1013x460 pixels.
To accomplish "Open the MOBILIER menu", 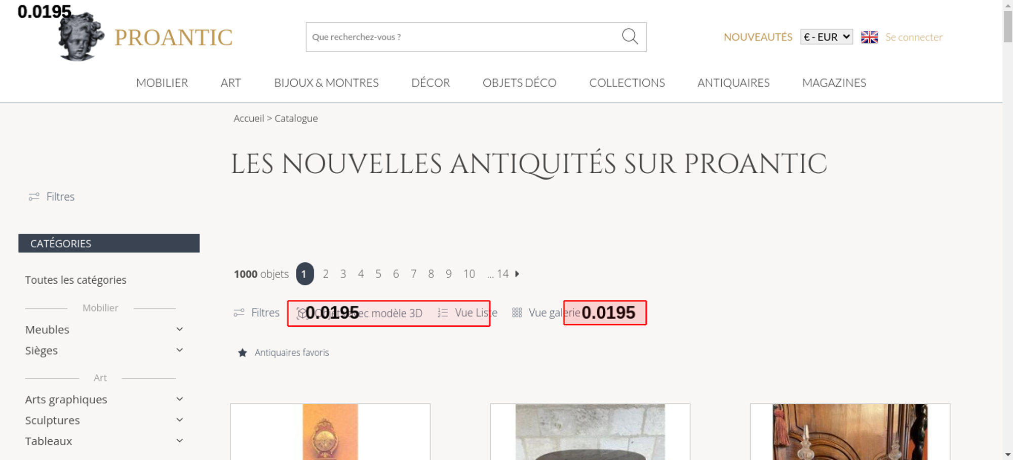I will point(162,83).
